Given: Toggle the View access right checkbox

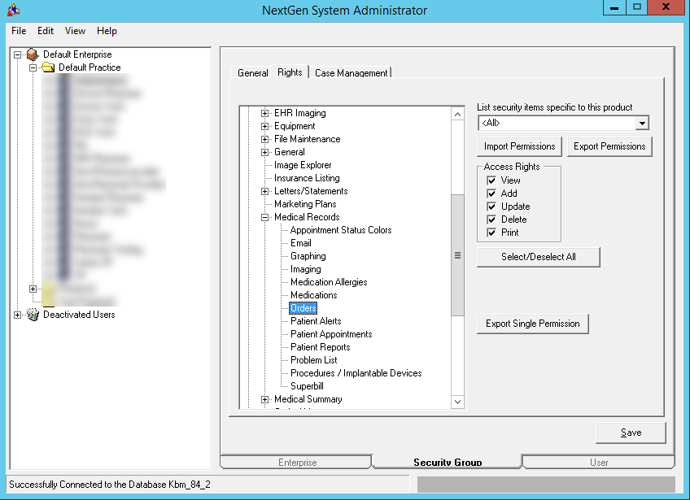Looking at the screenshot, I should [x=491, y=180].
